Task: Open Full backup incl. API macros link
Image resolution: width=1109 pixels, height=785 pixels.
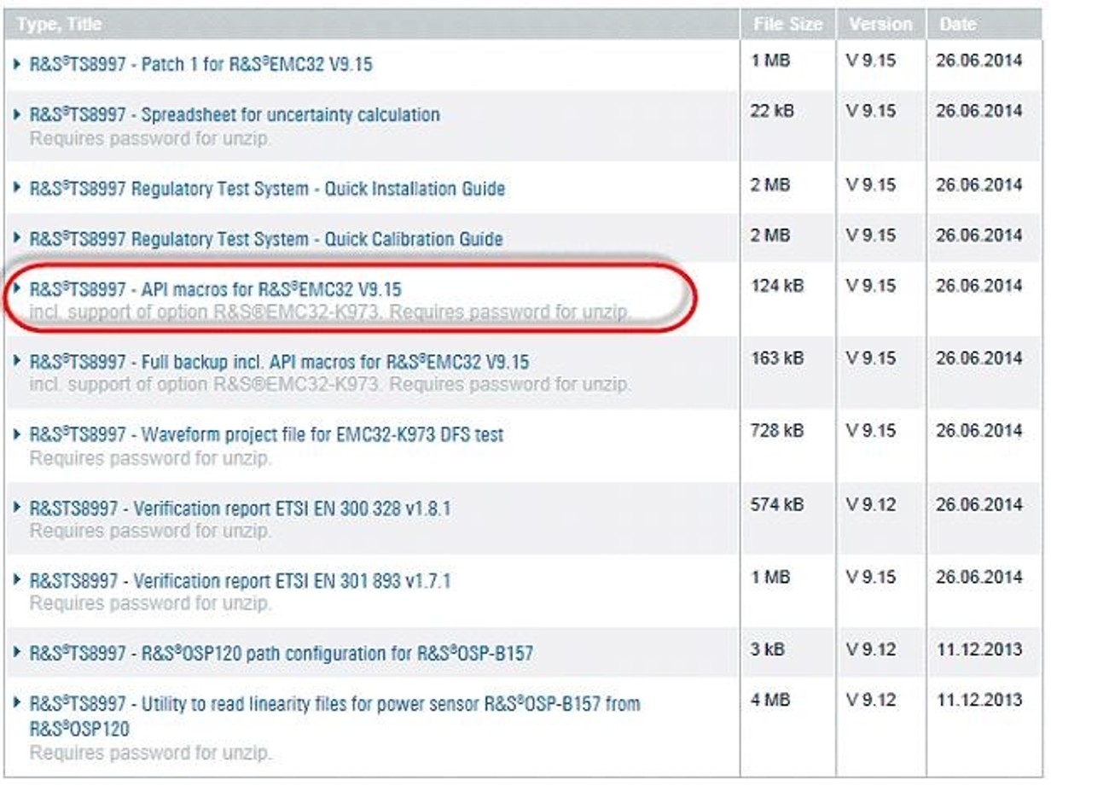Action: click(279, 362)
